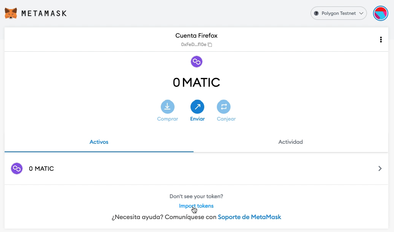Click the 0xFeD...f10e address text

pos(194,44)
